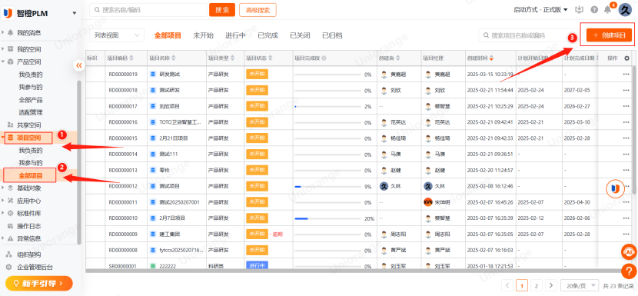638x296 pixels.
Task: Switch to the 未开始 tab
Action: 203,35
